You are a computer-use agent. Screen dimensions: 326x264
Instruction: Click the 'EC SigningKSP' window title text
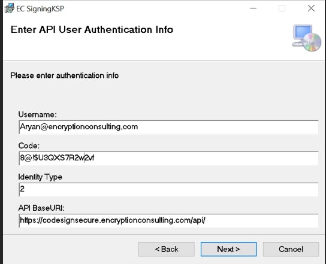pos(40,9)
